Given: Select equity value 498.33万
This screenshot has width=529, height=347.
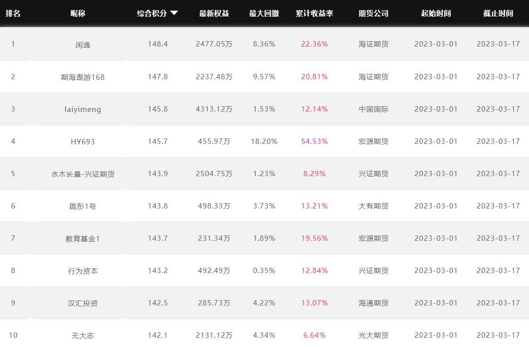Looking at the screenshot, I should (214, 206).
